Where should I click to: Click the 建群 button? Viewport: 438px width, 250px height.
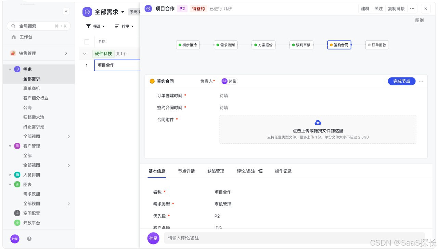point(365,9)
